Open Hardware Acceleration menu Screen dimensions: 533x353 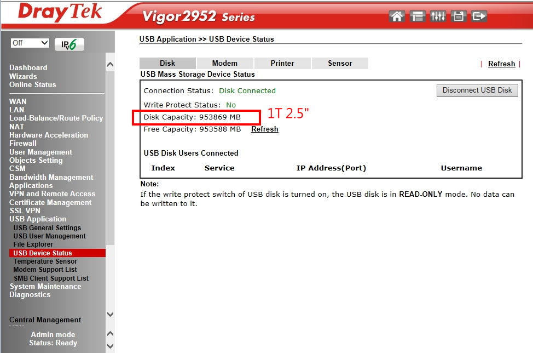pos(49,135)
